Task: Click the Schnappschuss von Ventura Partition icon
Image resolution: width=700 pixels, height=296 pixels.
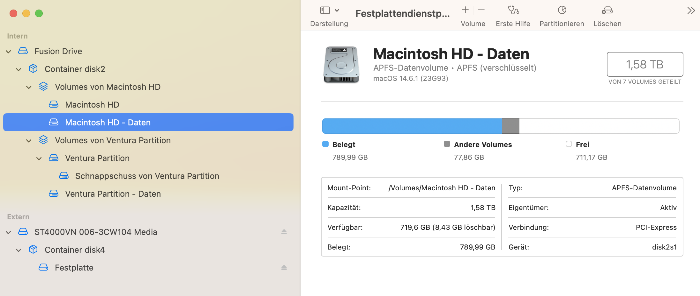Action: tap(64, 176)
